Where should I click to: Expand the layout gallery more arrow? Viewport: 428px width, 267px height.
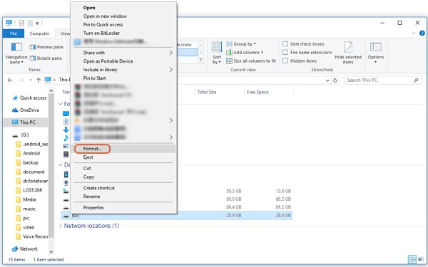[x=200, y=60]
